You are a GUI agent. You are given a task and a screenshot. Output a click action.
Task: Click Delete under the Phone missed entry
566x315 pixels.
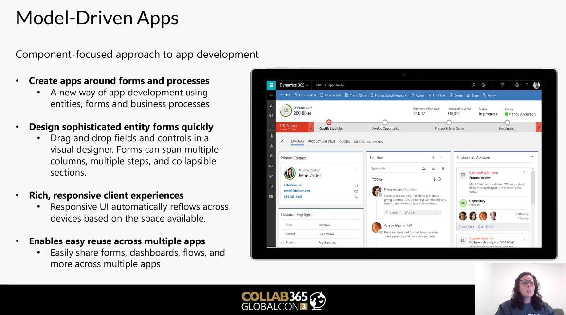[x=392, y=213]
